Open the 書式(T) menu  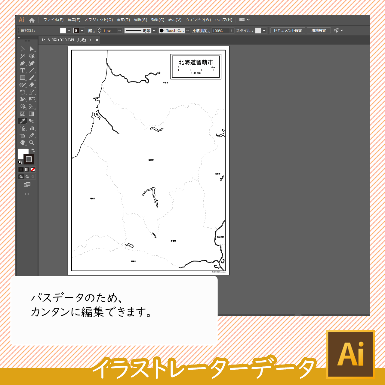(123, 20)
